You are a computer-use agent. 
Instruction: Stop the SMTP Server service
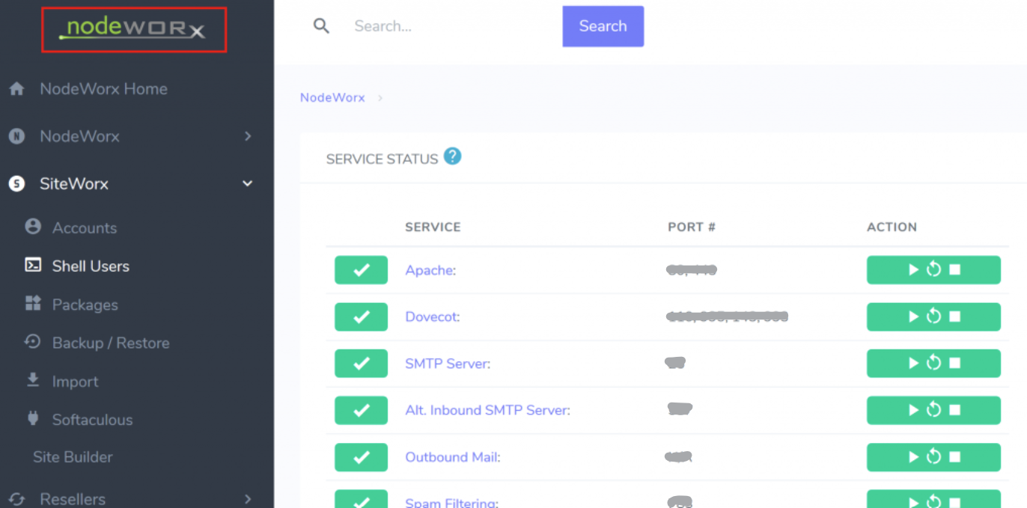pyautogui.click(x=955, y=364)
